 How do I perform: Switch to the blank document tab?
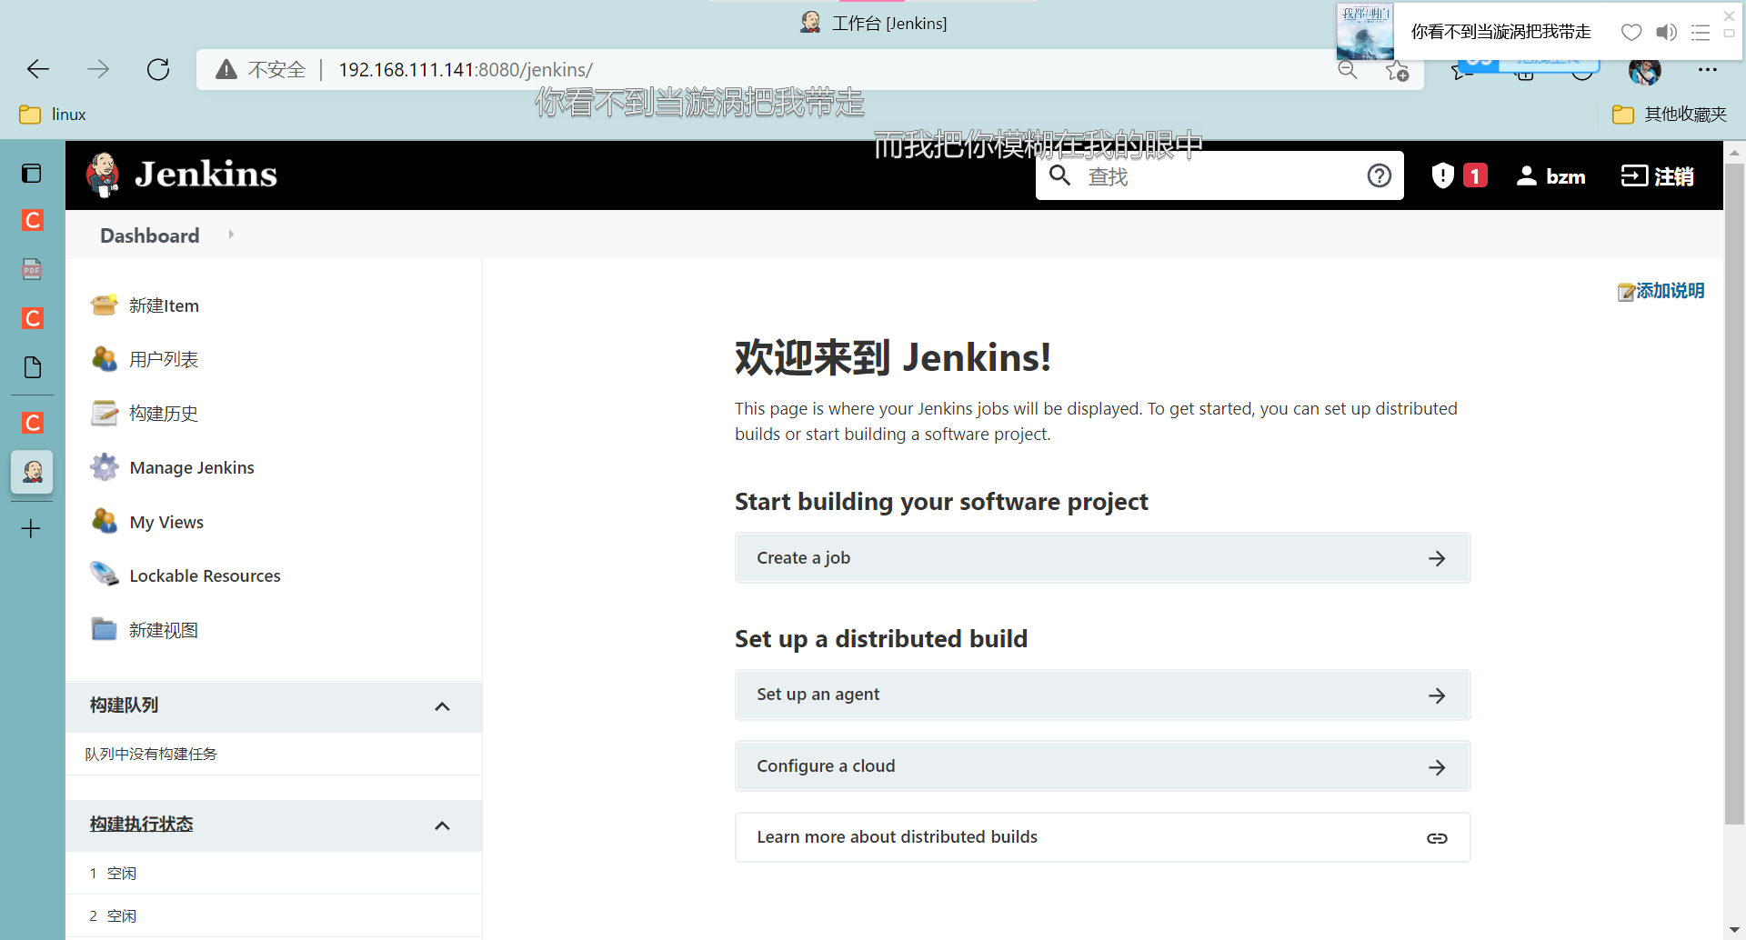pos(32,367)
